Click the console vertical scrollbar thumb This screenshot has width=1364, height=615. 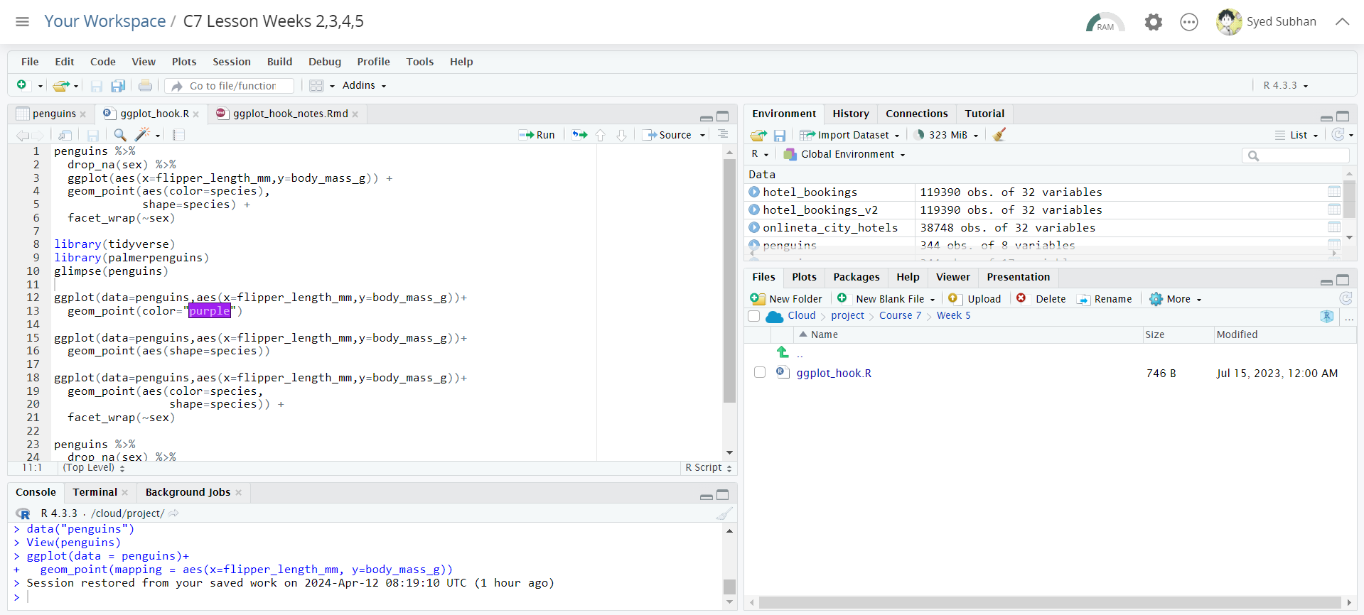click(x=729, y=587)
